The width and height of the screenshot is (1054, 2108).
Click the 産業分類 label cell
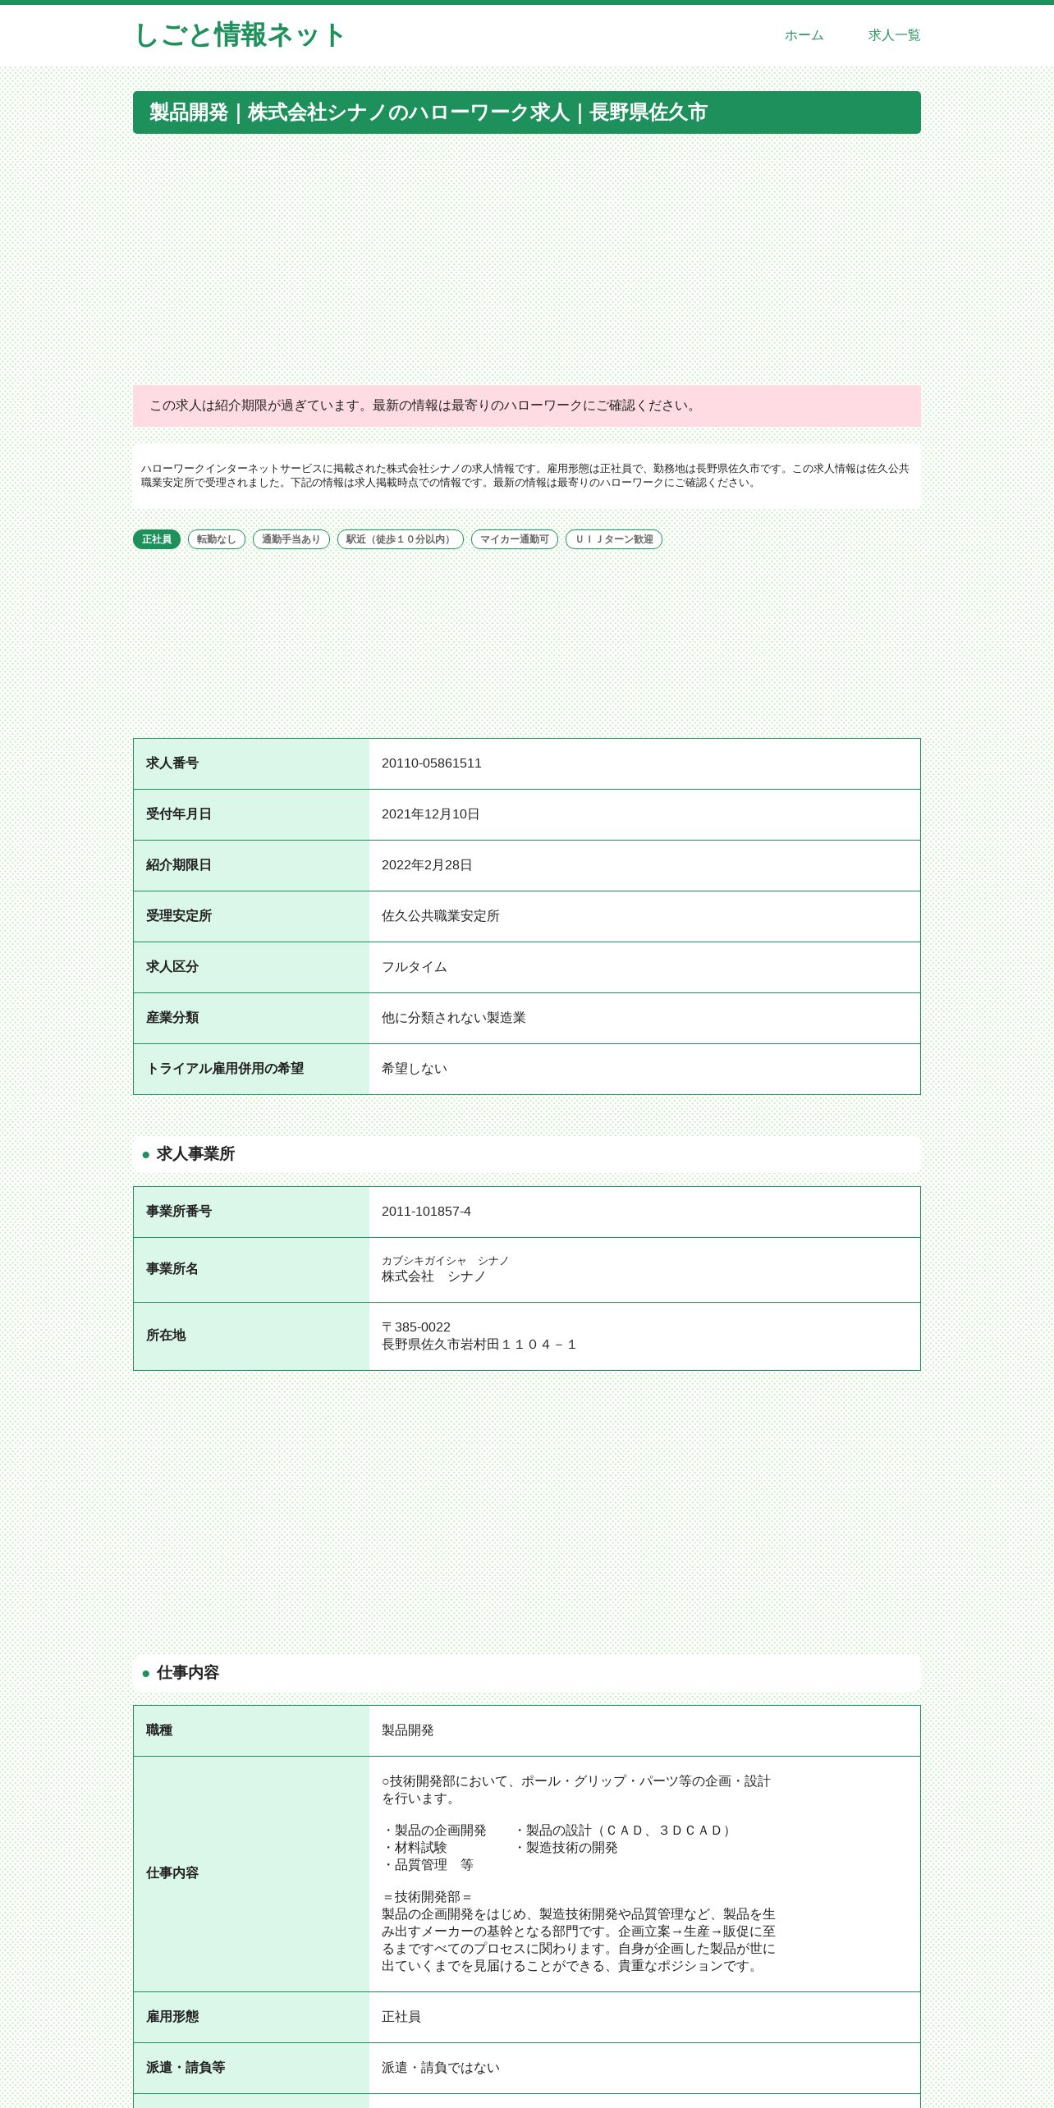click(251, 1018)
